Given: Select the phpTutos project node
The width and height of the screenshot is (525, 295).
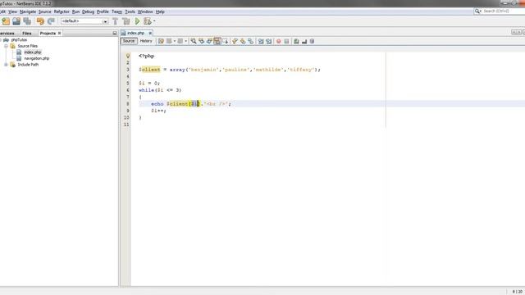Looking at the screenshot, I should pyautogui.click(x=19, y=40).
